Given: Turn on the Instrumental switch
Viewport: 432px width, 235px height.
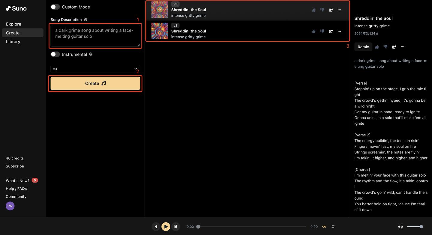Looking at the screenshot, I should click(55, 54).
